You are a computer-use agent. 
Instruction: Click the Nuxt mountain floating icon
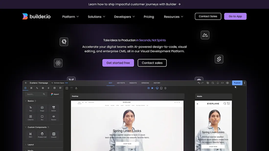pyautogui.click(x=205, y=35)
